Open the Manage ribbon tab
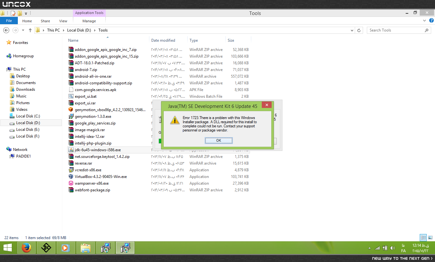Image resolution: width=435 pixels, height=262 pixels. pyautogui.click(x=89, y=21)
